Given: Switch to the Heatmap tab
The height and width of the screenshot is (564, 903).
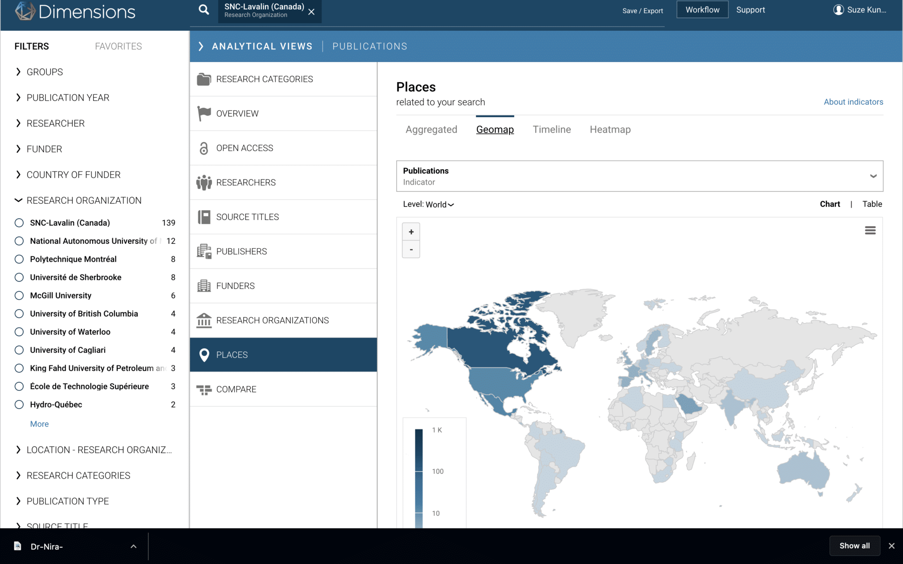Looking at the screenshot, I should coord(610,130).
